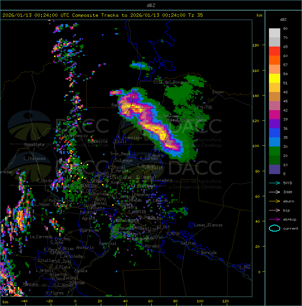The width and height of the screenshot is (302, 306).
Task: Select the Zapata map label
Action: click(x=81, y=271)
